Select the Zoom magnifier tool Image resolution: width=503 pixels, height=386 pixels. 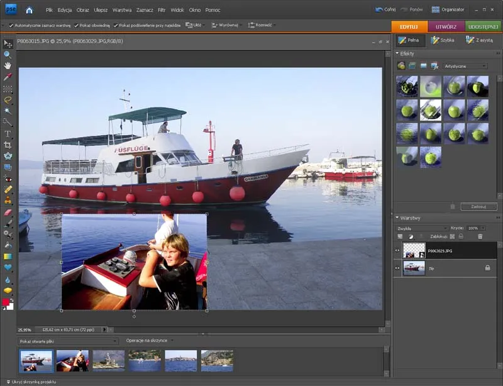[x=8, y=55]
